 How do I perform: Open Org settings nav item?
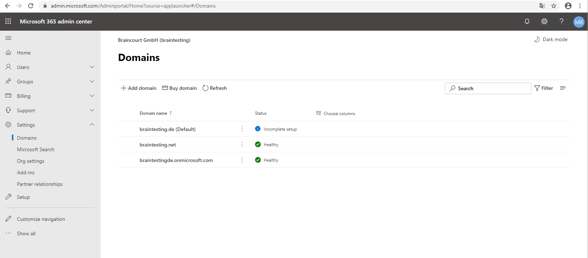pos(31,161)
